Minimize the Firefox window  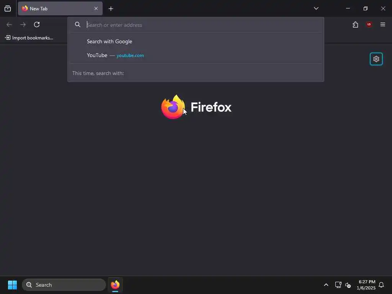[348, 8]
